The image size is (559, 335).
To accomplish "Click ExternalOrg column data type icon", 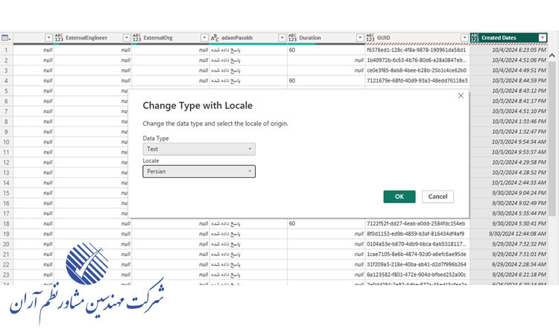I will (137, 37).
